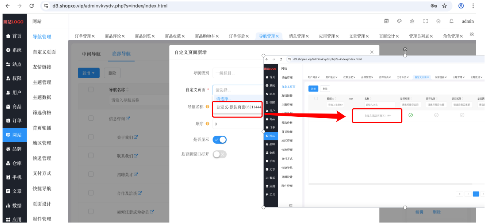Tick the checkbox for the 合作及洽谈 row
The width and height of the screenshot is (486, 224).
point(91,193)
